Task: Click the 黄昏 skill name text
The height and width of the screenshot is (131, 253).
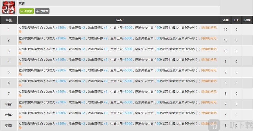Action: point(22,3)
